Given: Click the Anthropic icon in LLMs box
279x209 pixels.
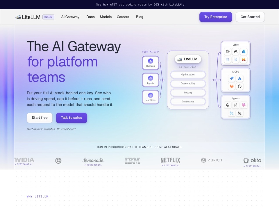Looking at the screenshot, I should (x=236, y=52).
